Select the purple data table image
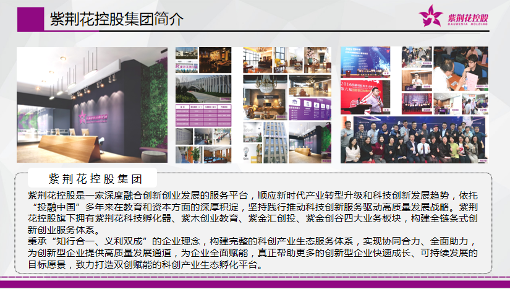 coord(203,115)
